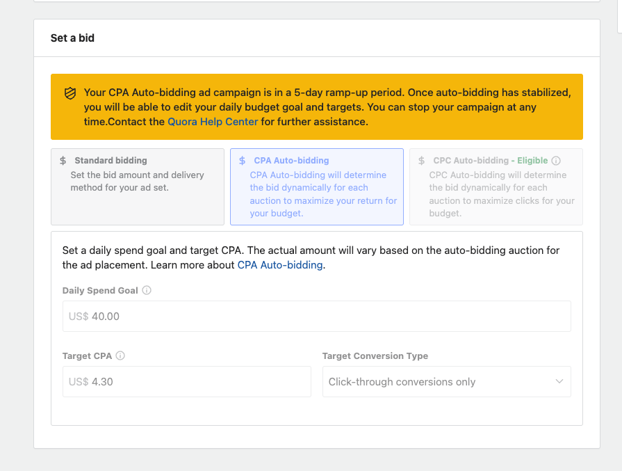Click the Target CPA amount field
The image size is (622, 471).
point(187,382)
